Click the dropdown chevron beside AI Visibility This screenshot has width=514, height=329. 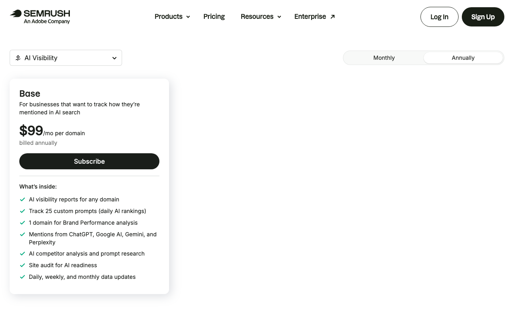point(114,58)
